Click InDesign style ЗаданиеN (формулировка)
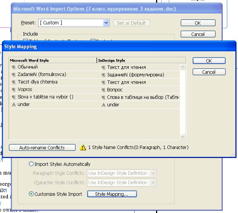 point(135,75)
